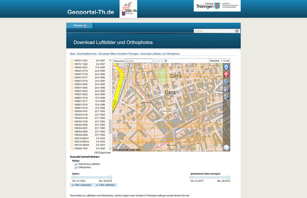
Task: Click the Filter aufheben button
Action: pyautogui.click(x=105, y=185)
